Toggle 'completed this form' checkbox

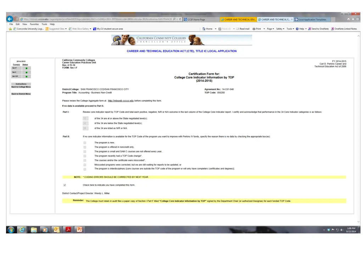(x=65, y=185)
